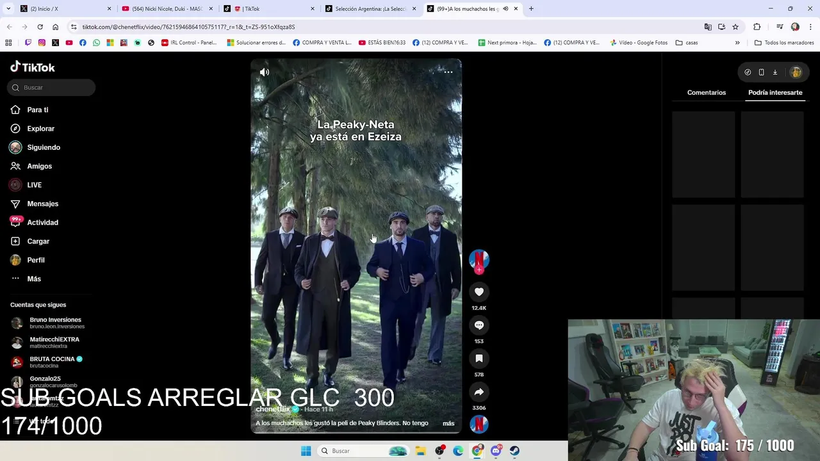Open the translate page icon in address bar
The height and width of the screenshot is (461, 820).
708,27
